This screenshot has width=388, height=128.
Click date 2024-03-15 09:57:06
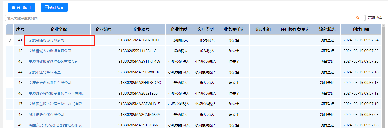click(x=361, y=125)
